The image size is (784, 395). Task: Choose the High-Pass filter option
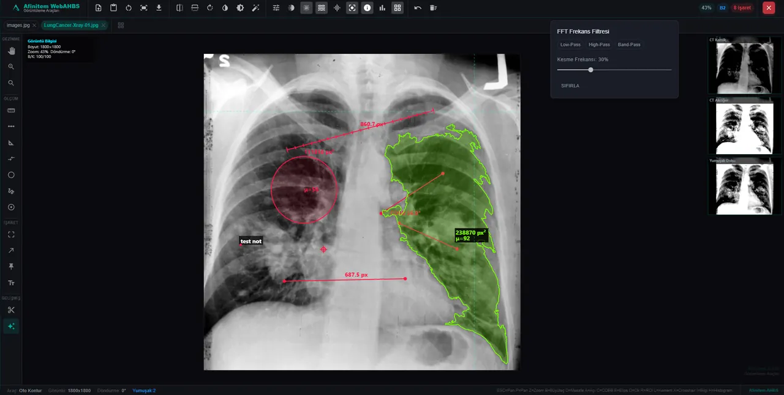[599, 45]
